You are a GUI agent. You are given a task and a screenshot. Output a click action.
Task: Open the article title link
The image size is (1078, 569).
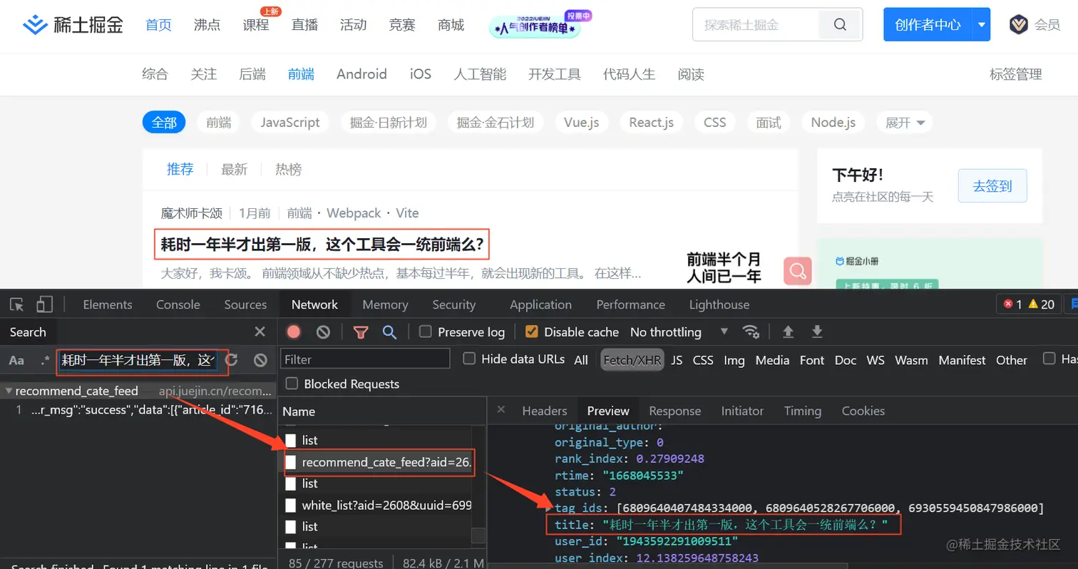click(322, 245)
